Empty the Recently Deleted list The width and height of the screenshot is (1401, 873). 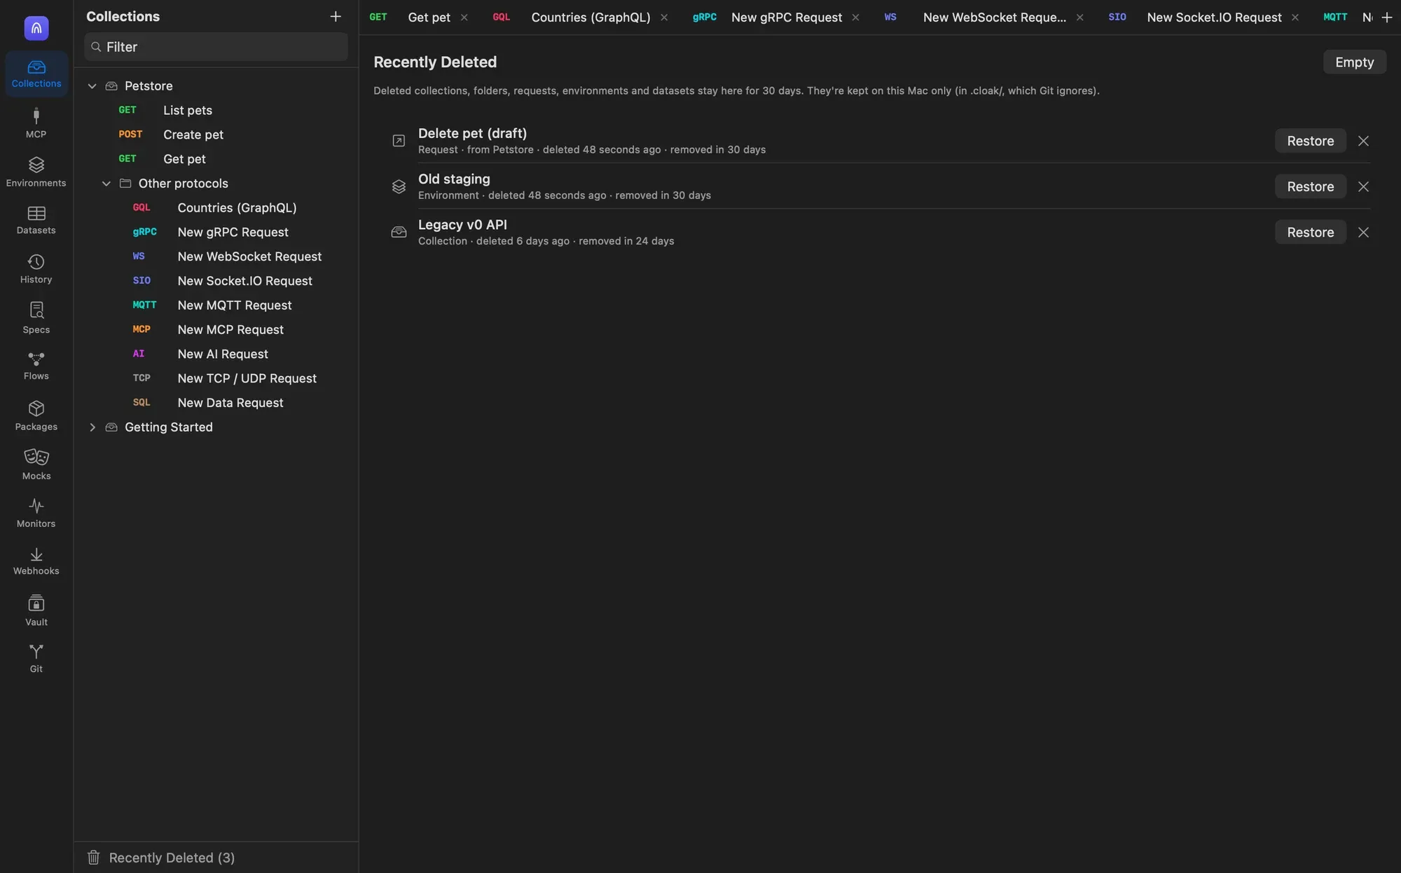[1354, 62]
